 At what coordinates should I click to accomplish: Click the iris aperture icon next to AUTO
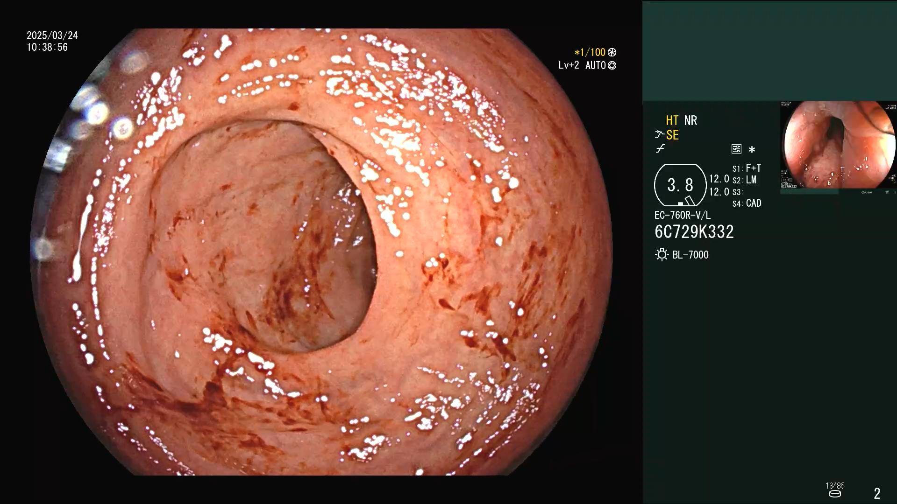pos(612,66)
